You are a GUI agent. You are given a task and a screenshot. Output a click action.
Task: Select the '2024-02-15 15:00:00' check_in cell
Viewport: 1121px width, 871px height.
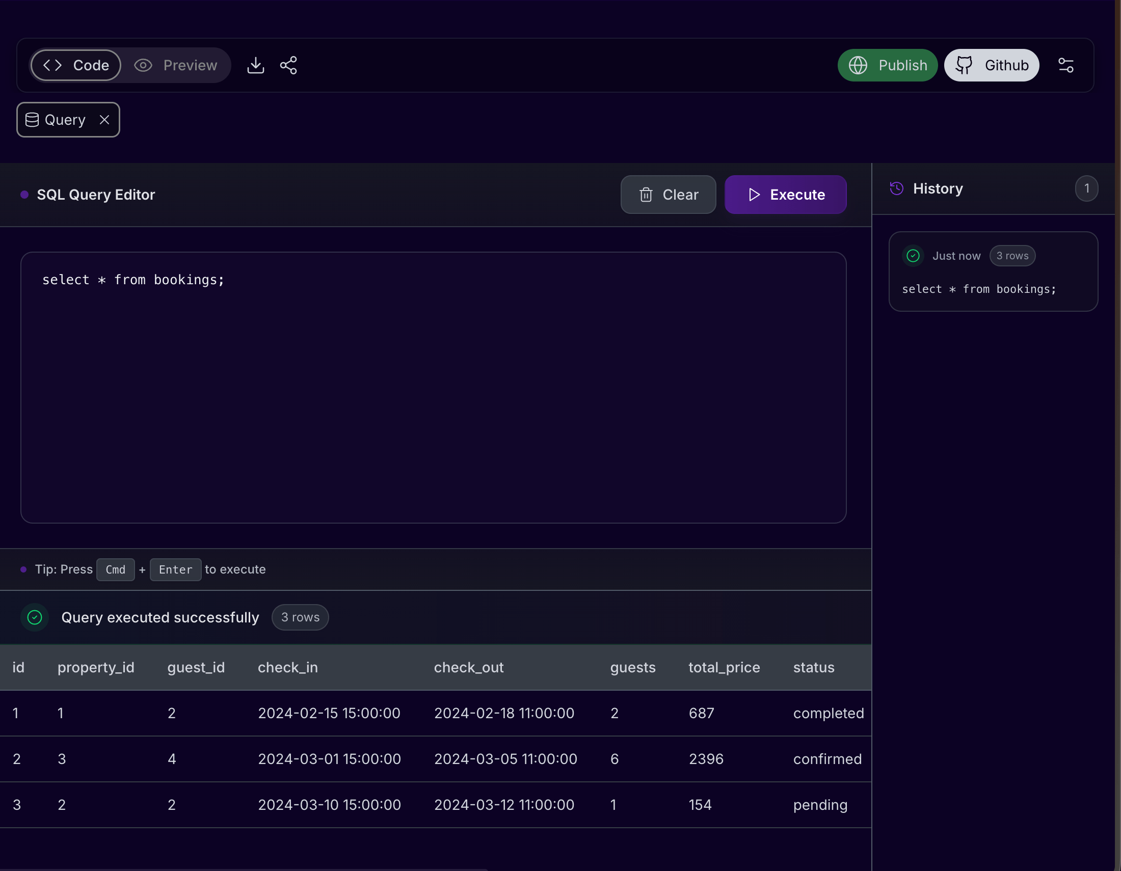coord(329,714)
